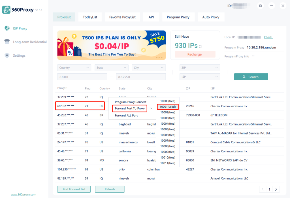Select proxy row 69.132.***.***
The height and width of the screenshot is (198, 290).
point(169,106)
